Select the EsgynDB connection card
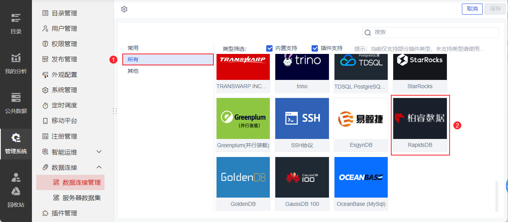508x222 pixels. pyautogui.click(x=361, y=125)
